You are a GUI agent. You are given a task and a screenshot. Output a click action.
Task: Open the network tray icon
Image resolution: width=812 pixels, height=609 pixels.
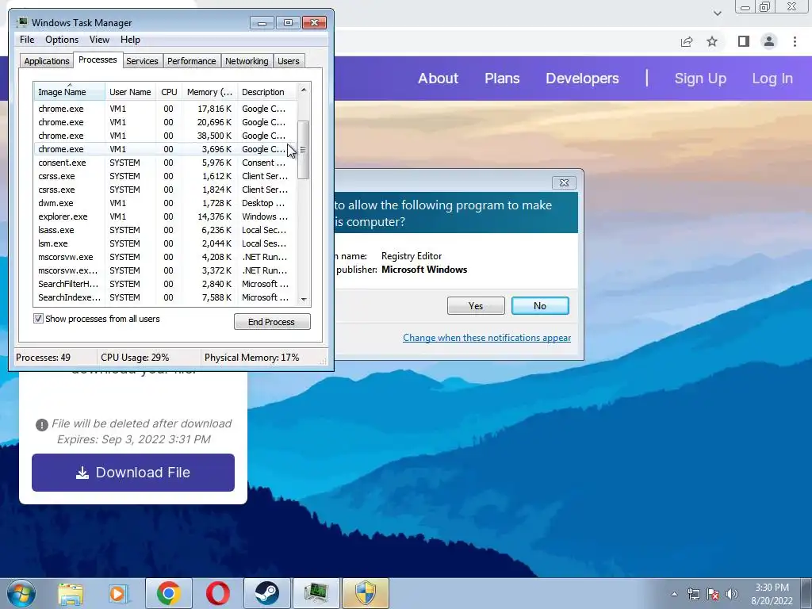point(693,594)
